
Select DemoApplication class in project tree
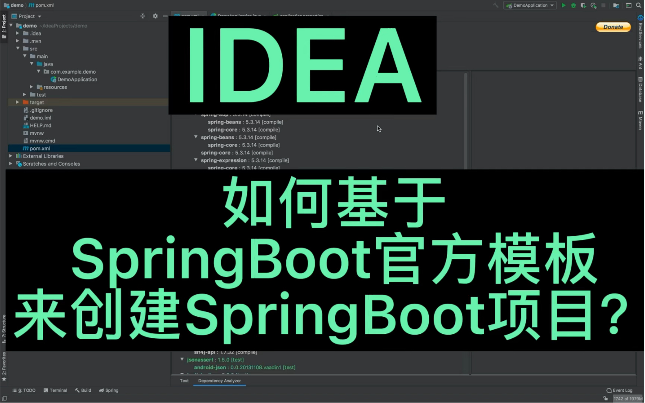click(x=74, y=79)
